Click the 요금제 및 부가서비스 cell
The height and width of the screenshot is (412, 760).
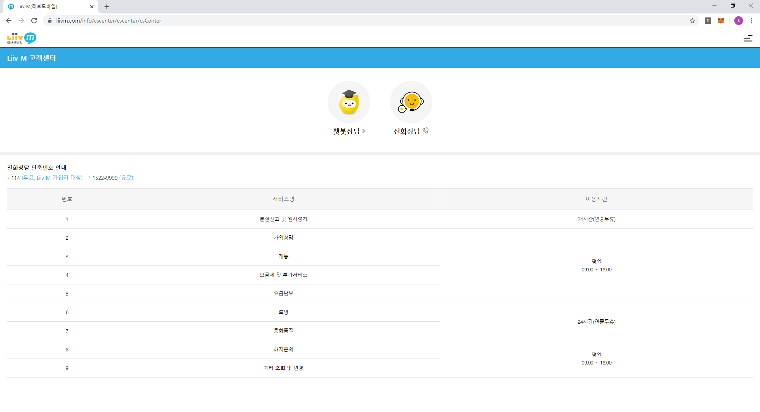283,275
